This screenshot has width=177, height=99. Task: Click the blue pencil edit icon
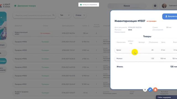coord(150,90)
